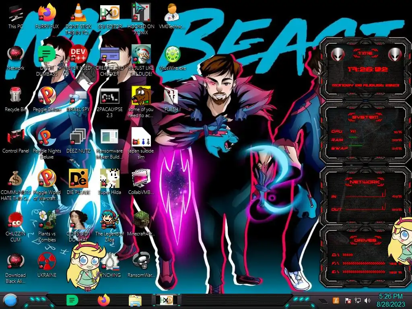Click the SWAP usage row in gadget
Viewport: 412px width, 309px height.
tap(367, 148)
